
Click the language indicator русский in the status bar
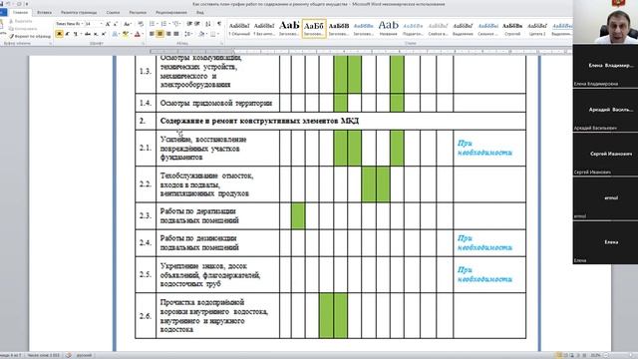(84, 355)
